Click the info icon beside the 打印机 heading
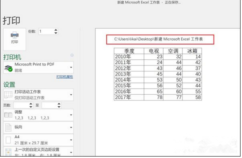The width and height of the screenshot is (242, 158). [72, 55]
